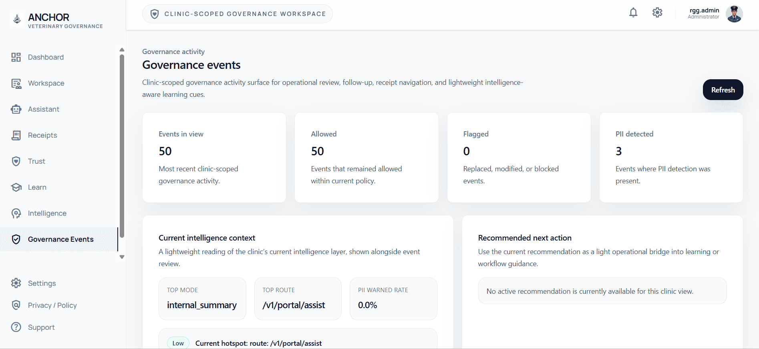Click the Current intelligence context heading
Image resolution: width=759 pixels, height=349 pixels.
[x=207, y=238]
